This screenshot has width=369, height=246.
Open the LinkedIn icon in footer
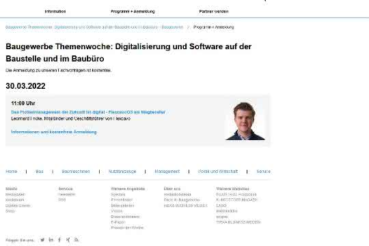pos(51,240)
